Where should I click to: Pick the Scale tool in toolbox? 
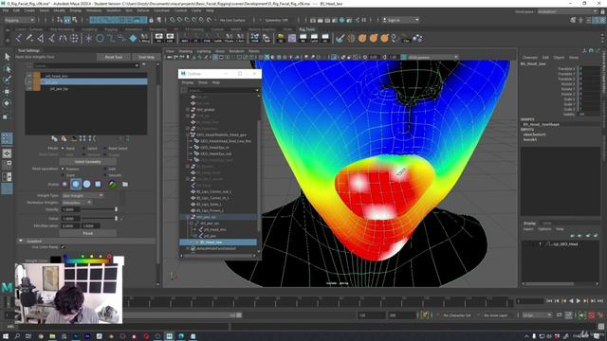[6, 117]
